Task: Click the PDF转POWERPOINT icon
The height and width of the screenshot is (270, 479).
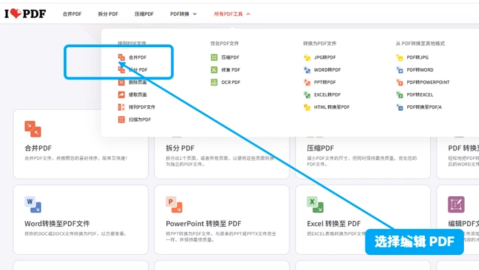Action: click(399, 82)
